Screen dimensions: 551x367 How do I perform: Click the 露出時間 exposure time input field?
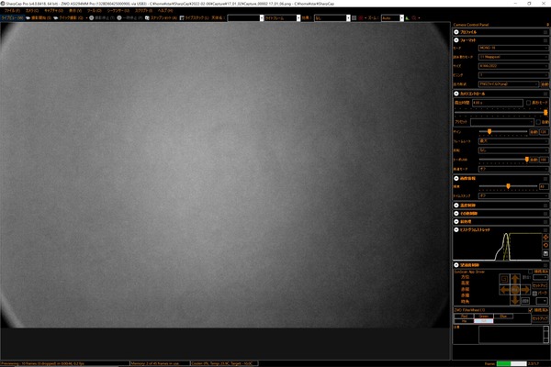(x=498, y=103)
